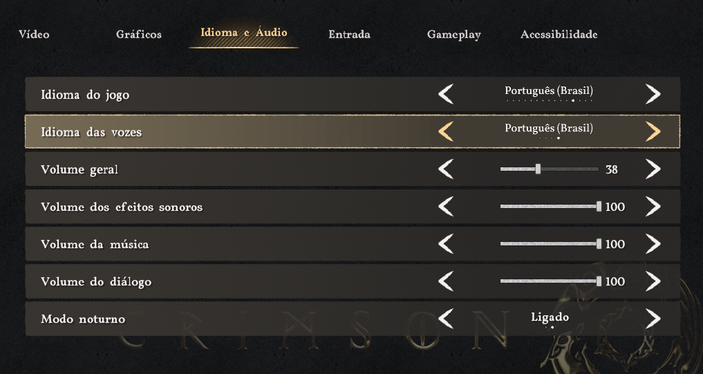Go to the Entrada tab
Screen dimensions: 703x374
point(349,35)
